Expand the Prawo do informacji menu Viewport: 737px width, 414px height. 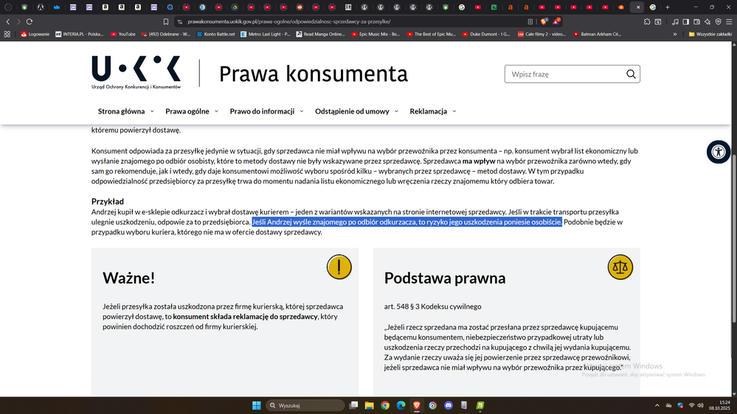266,111
